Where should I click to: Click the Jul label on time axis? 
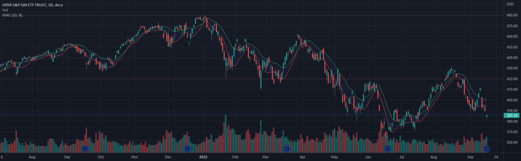(x=402, y=157)
